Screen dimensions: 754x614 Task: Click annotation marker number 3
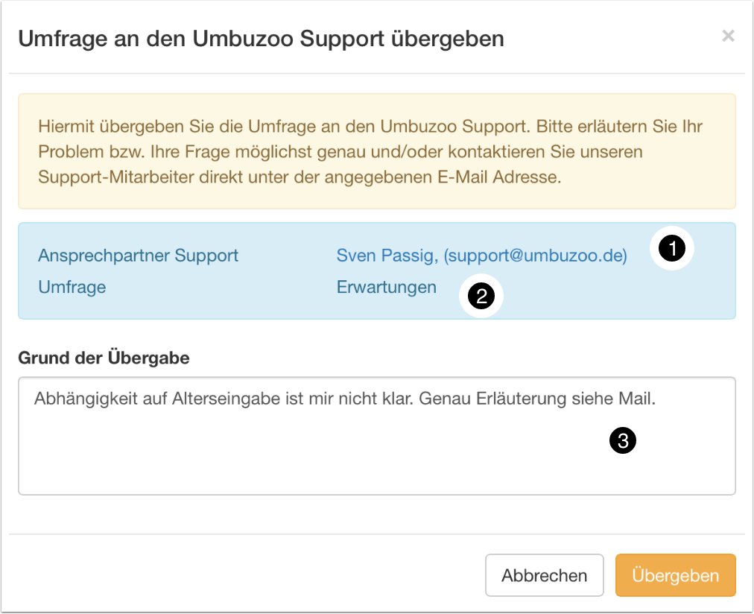point(622,441)
